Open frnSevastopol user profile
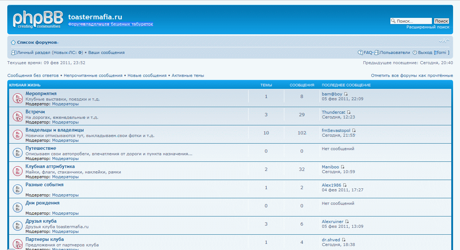Viewport: 460px width, 250px height. 336,130
